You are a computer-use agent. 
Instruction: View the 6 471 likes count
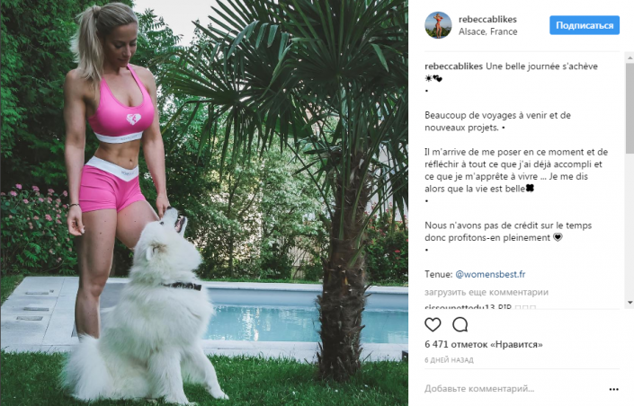[x=484, y=345]
